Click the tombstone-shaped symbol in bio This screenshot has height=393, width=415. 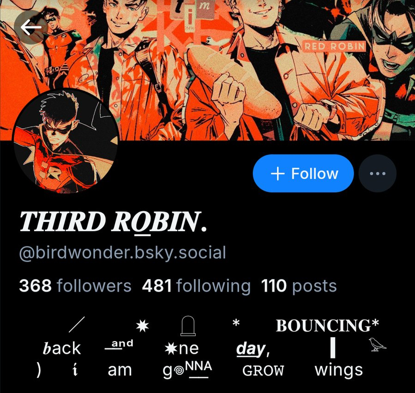(188, 326)
